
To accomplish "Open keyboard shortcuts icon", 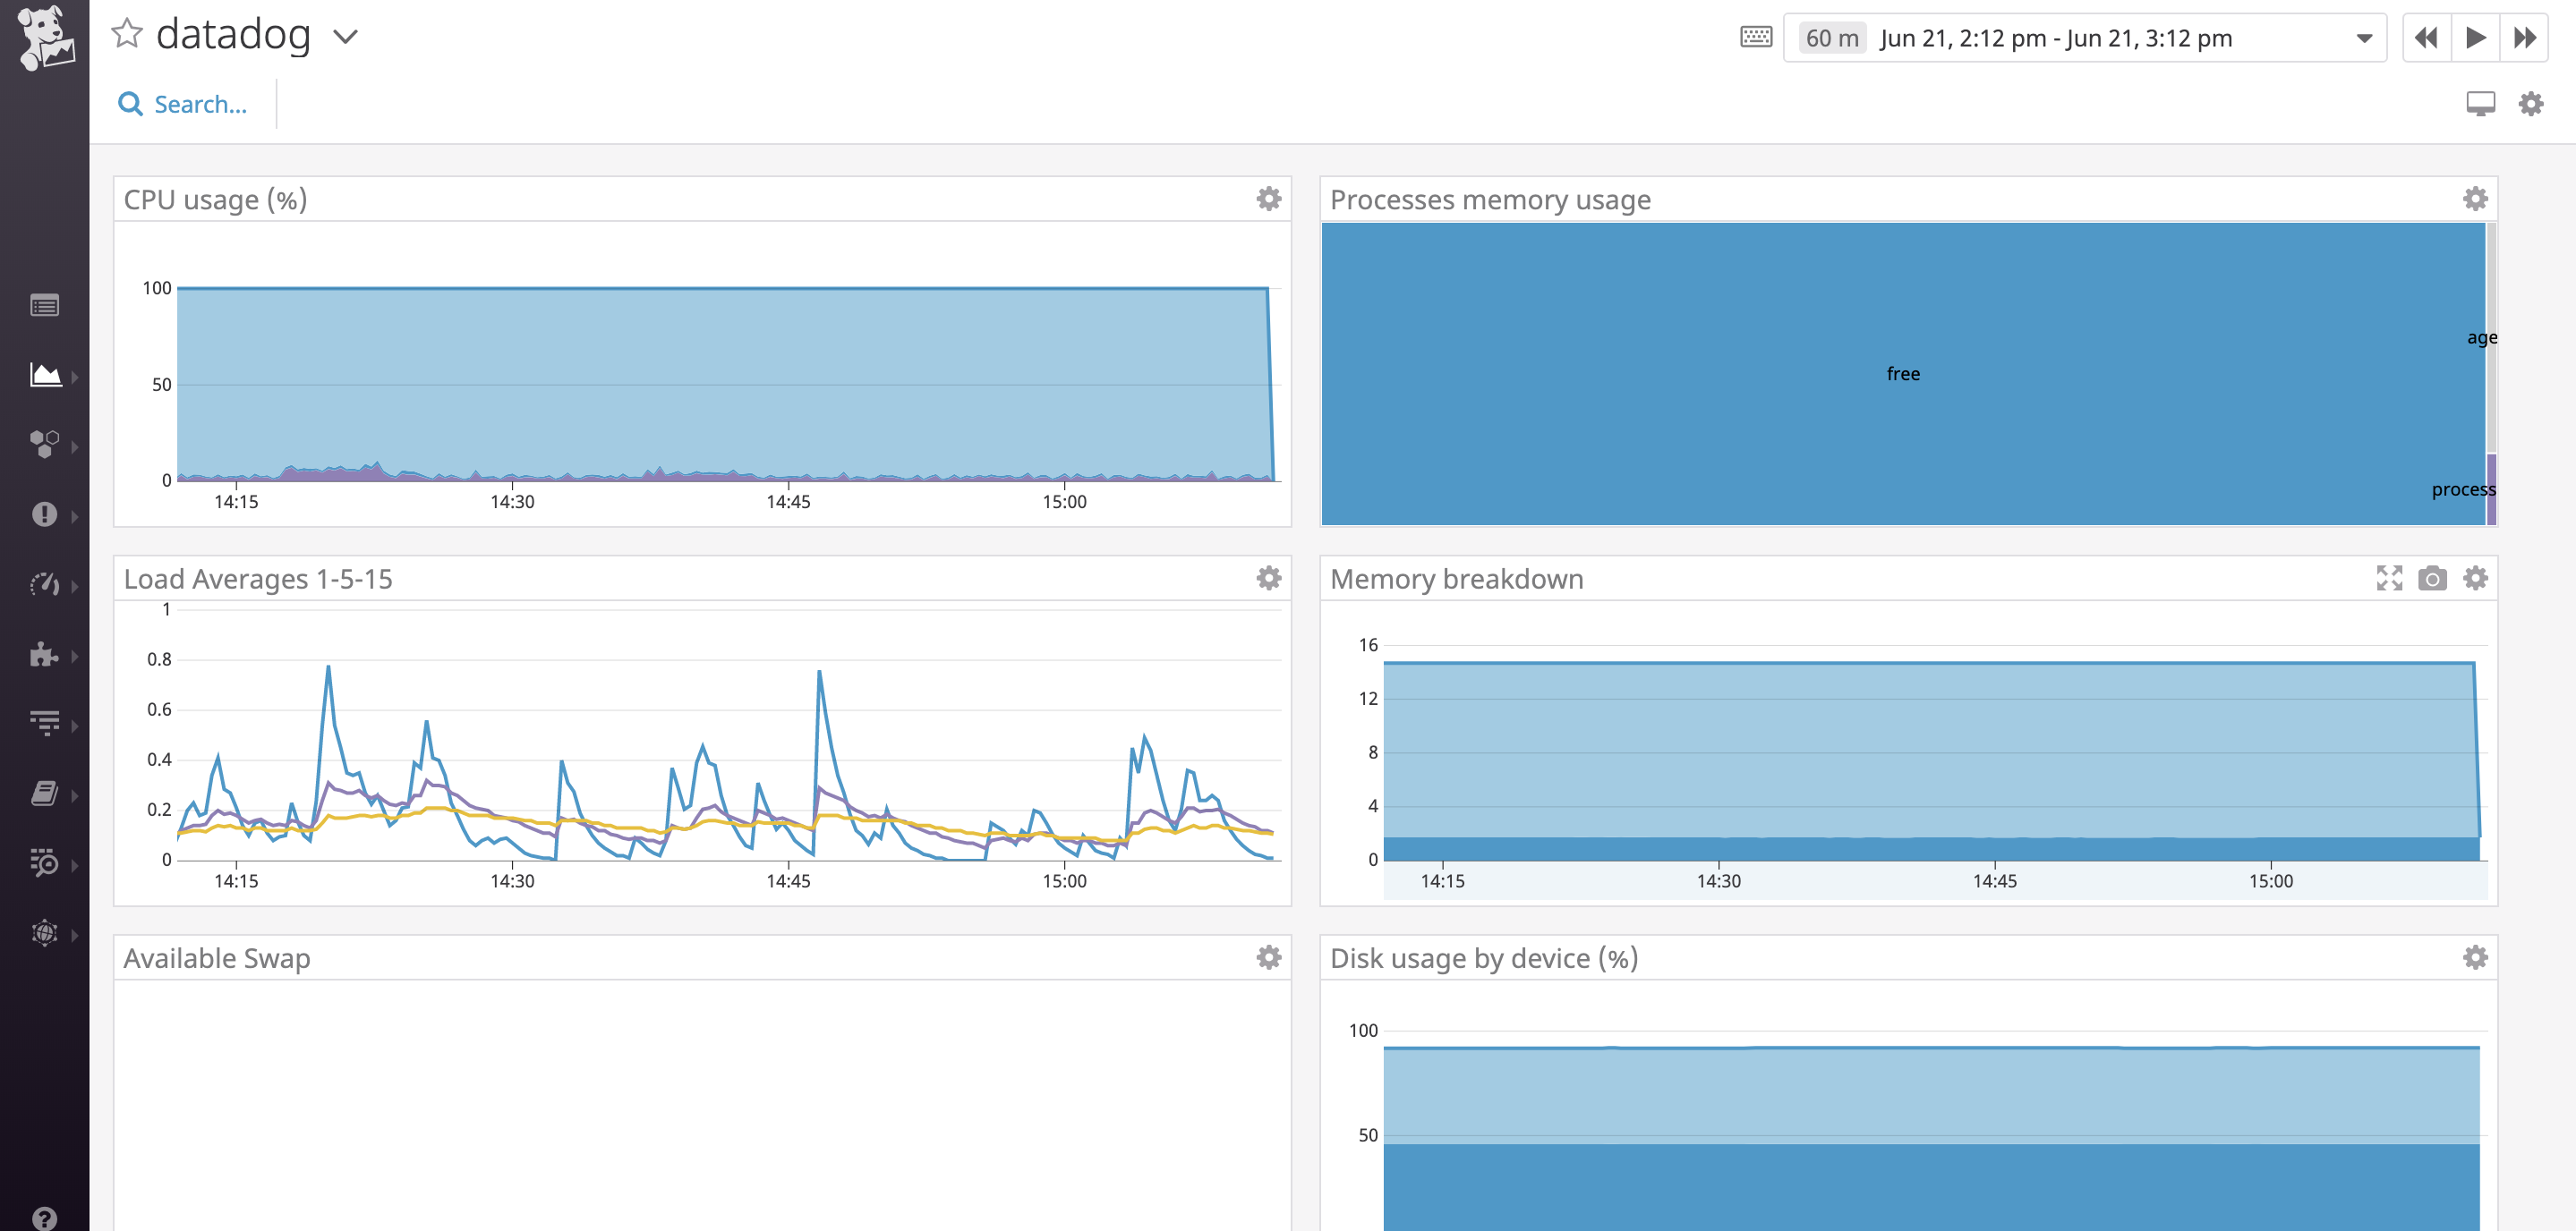I will click(x=1756, y=38).
